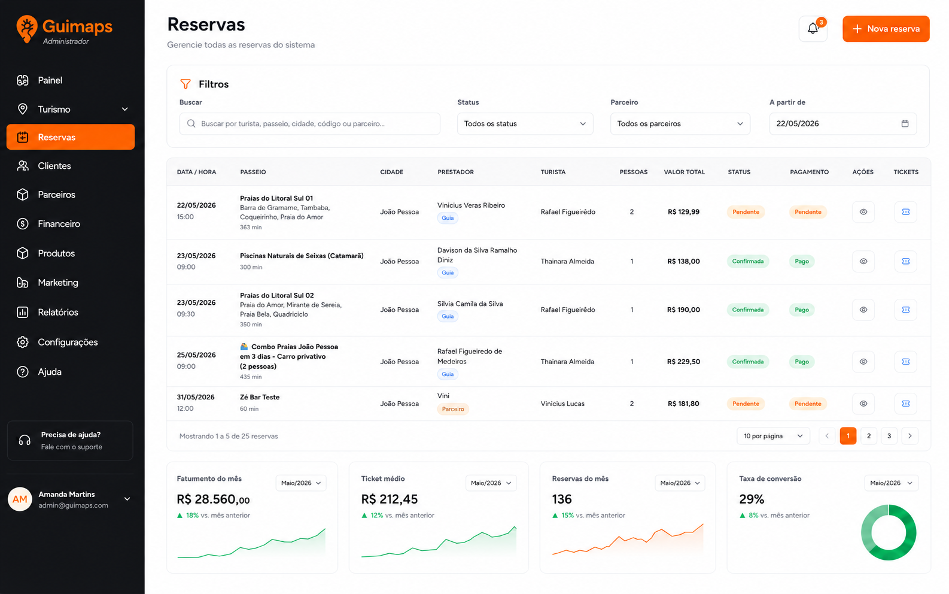Screen dimensions: 949x594
Task: Click the AM user avatar
Action: click(x=20, y=499)
